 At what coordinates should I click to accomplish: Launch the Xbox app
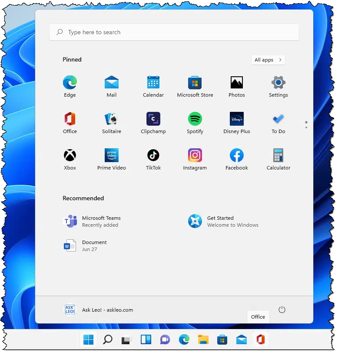tap(70, 159)
